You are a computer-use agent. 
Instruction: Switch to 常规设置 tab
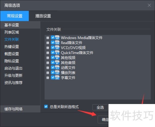[x=15, y=16]
